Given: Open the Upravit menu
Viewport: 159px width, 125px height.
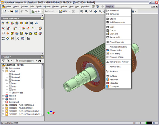Looking at the screenshot, I should pos(16,7).
